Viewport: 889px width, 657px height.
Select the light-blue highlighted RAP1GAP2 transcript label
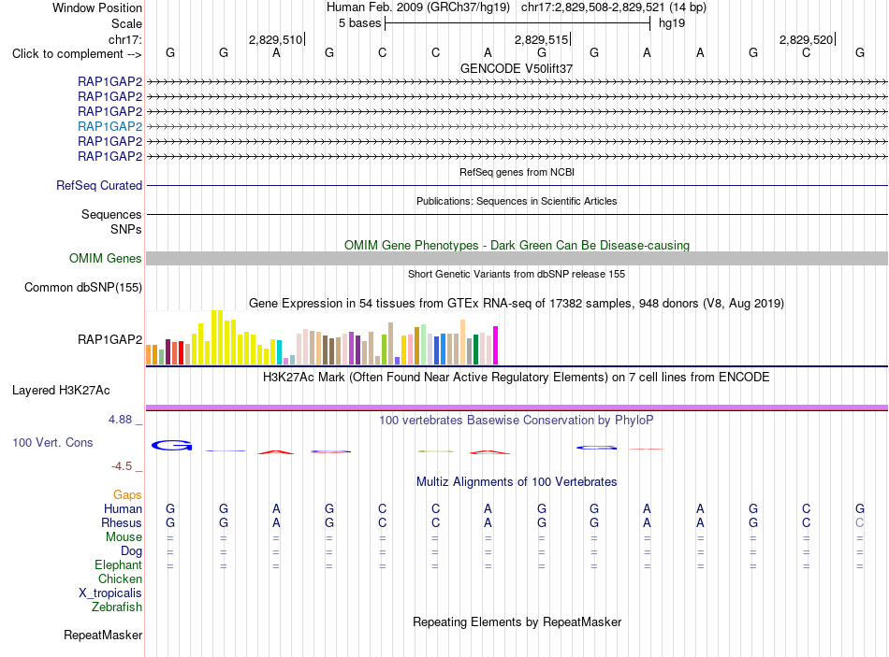110,126
